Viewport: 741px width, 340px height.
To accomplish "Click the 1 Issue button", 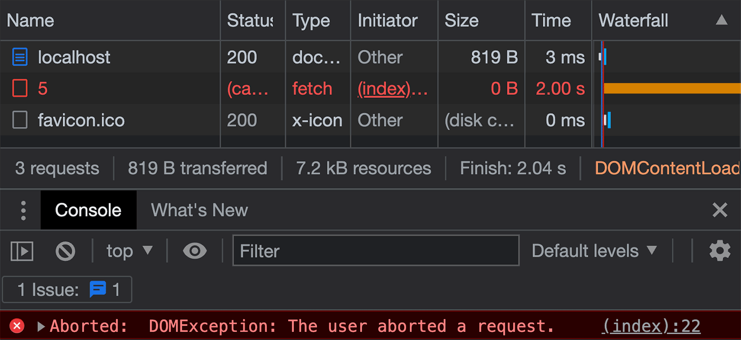I will point(67,289).
